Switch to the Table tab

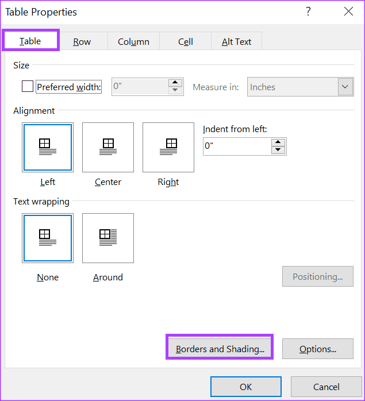click(30, 41)
